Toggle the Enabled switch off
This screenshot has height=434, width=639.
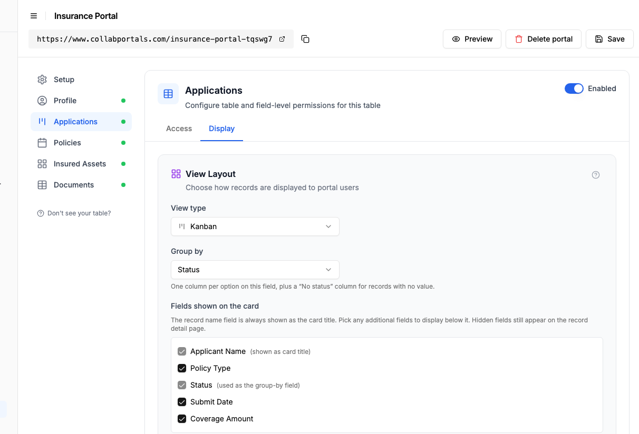[574, 88]
